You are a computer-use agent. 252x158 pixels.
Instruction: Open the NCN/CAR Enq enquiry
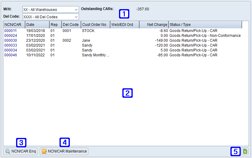(20, 151)
